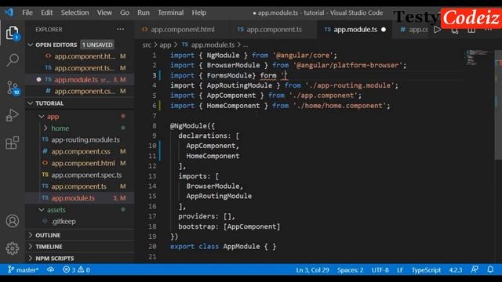The height and width of the screenshot is (282, 502).
Task: Open the Terminal menu
Action: [170, 13]
